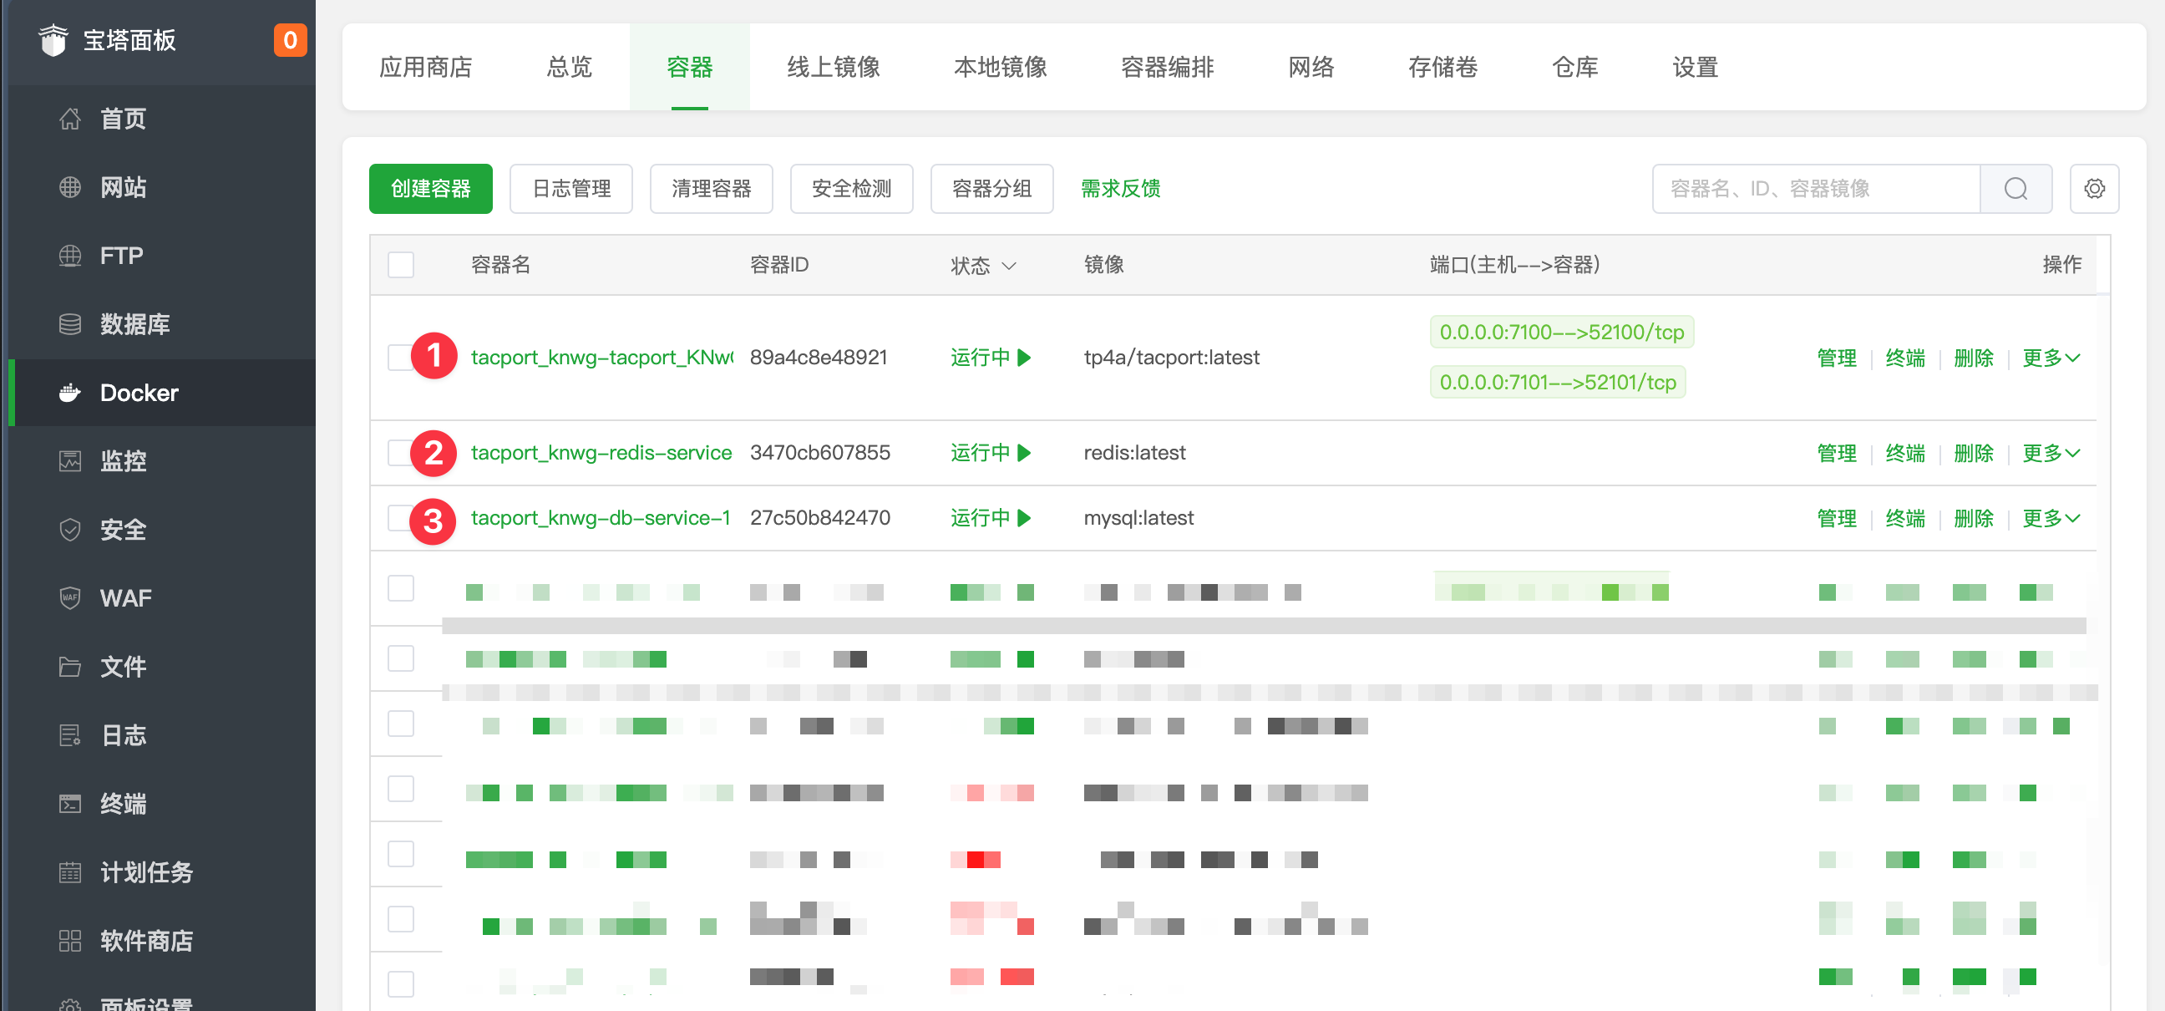Screen dimensions: 2165x1011
Task: Open the 文件 folder icon in sidebar
Action: 70,668
